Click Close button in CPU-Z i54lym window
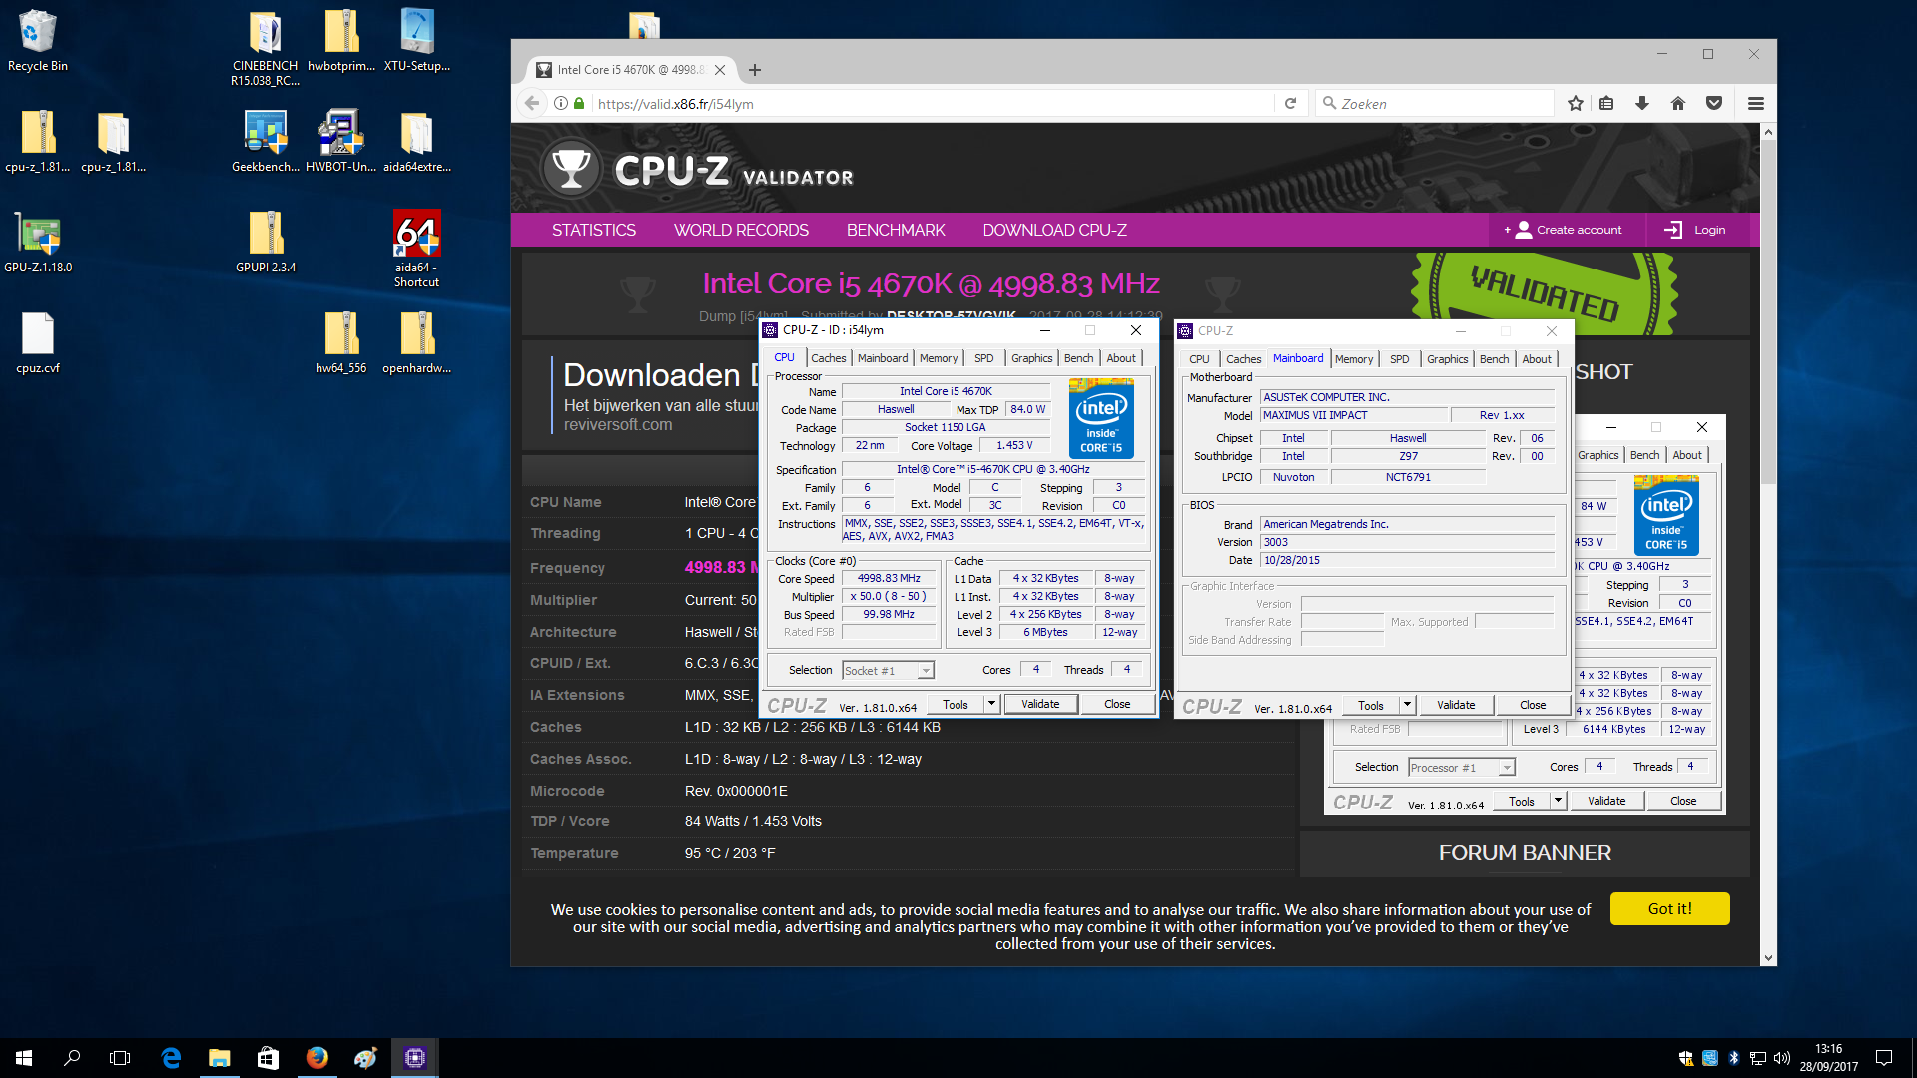 [1117, 704]
